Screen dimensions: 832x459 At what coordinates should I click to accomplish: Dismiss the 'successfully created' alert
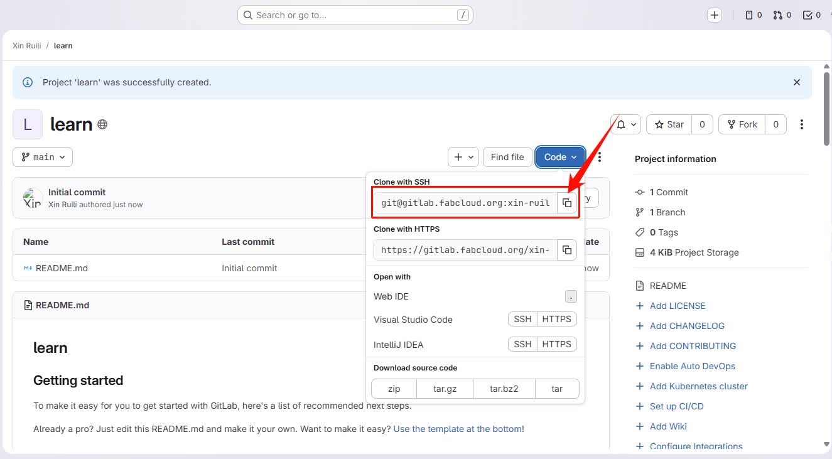[797, 82]
